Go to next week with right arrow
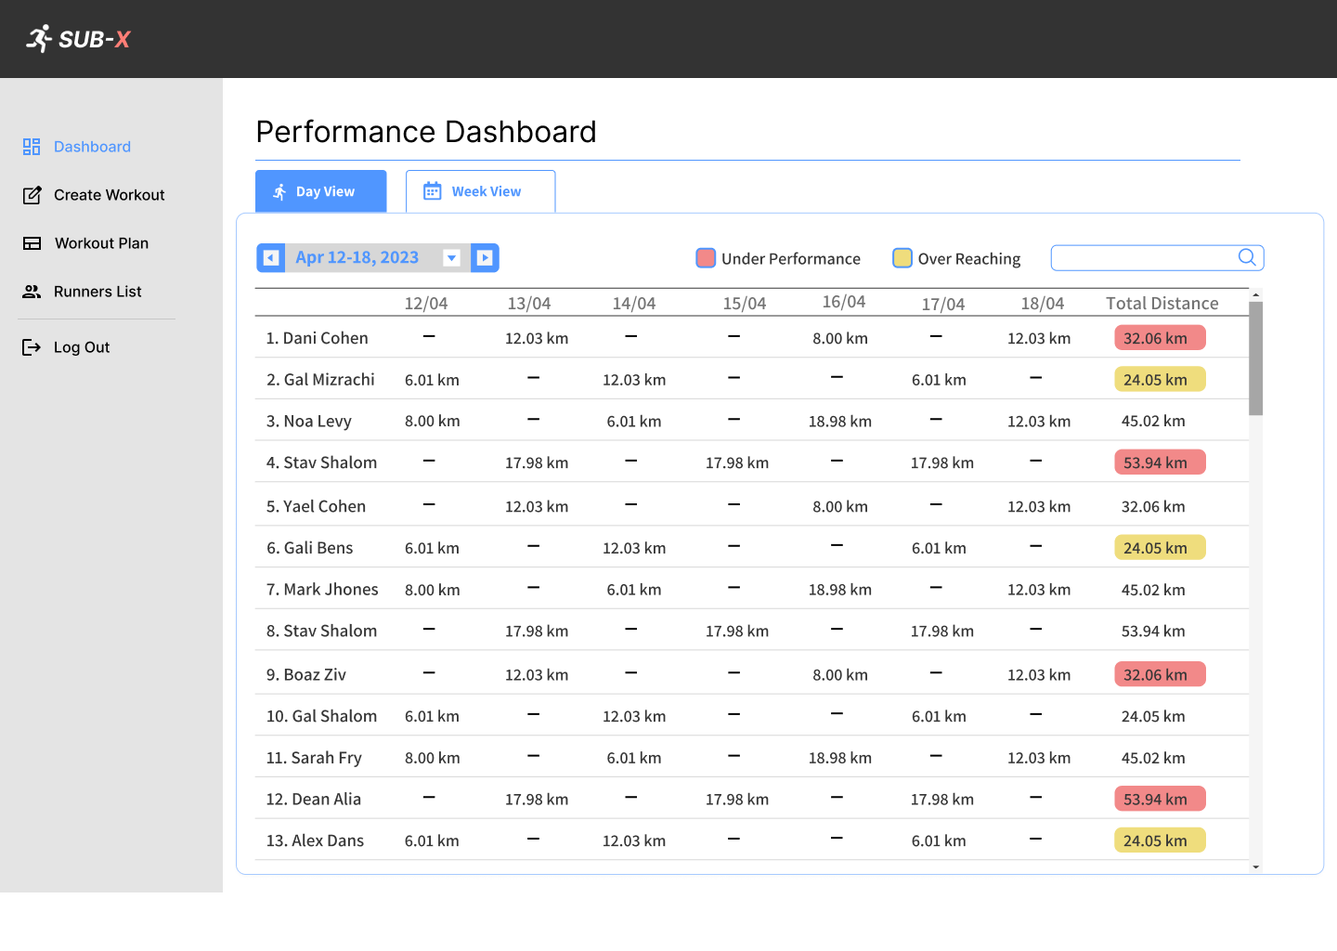1337x951 pixels. [x=485, y=257]
